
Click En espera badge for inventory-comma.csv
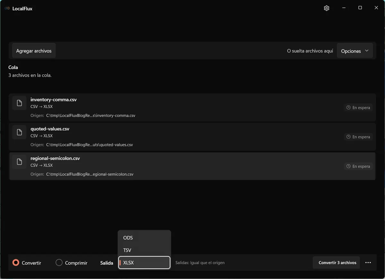click(358, 108)
